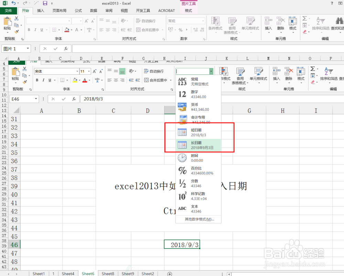This screenshot has height=276, width=344.
Task: Click the 短日期 entry in the pictured format list
Action: (x=198, y=132)
